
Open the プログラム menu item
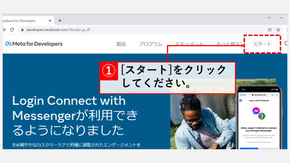click(150, 44)
